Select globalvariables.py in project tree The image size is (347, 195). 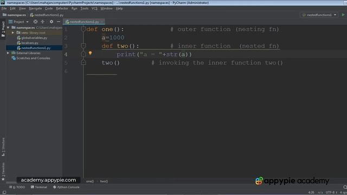tap(34, 38)
